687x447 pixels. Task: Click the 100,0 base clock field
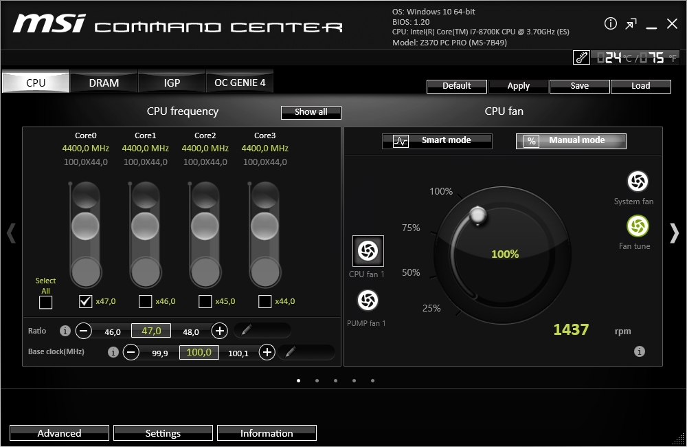[199, 352]
